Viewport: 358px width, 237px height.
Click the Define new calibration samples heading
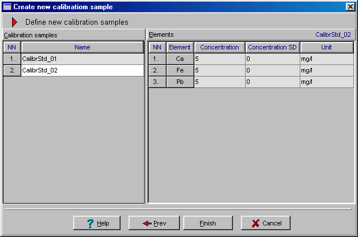tap(77, 22)
